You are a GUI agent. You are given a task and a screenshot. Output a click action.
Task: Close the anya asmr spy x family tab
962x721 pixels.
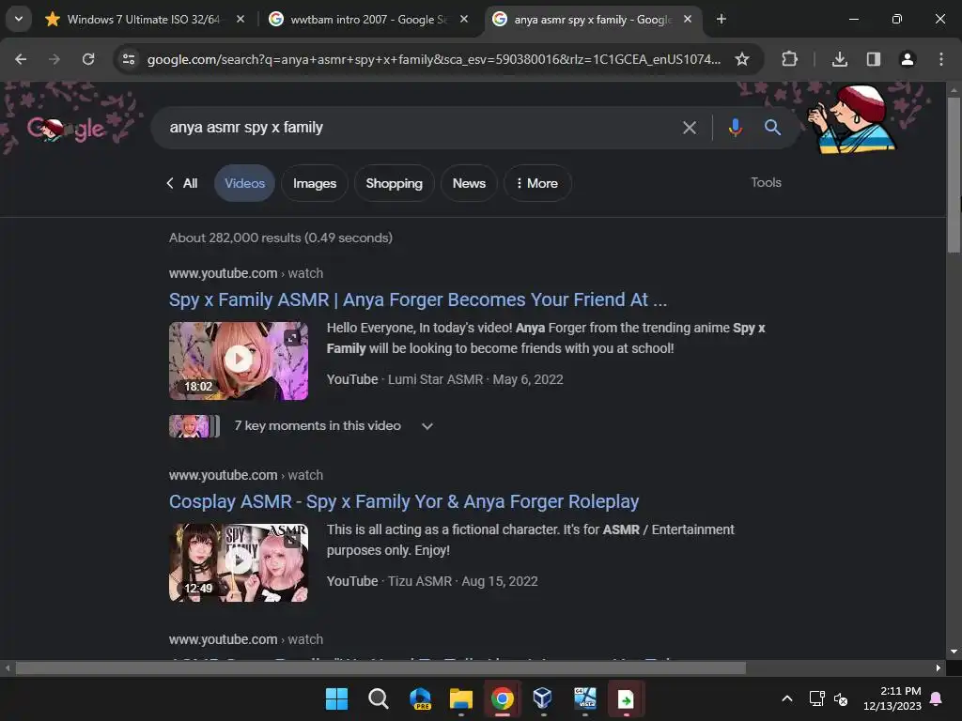tap(688, 19)
